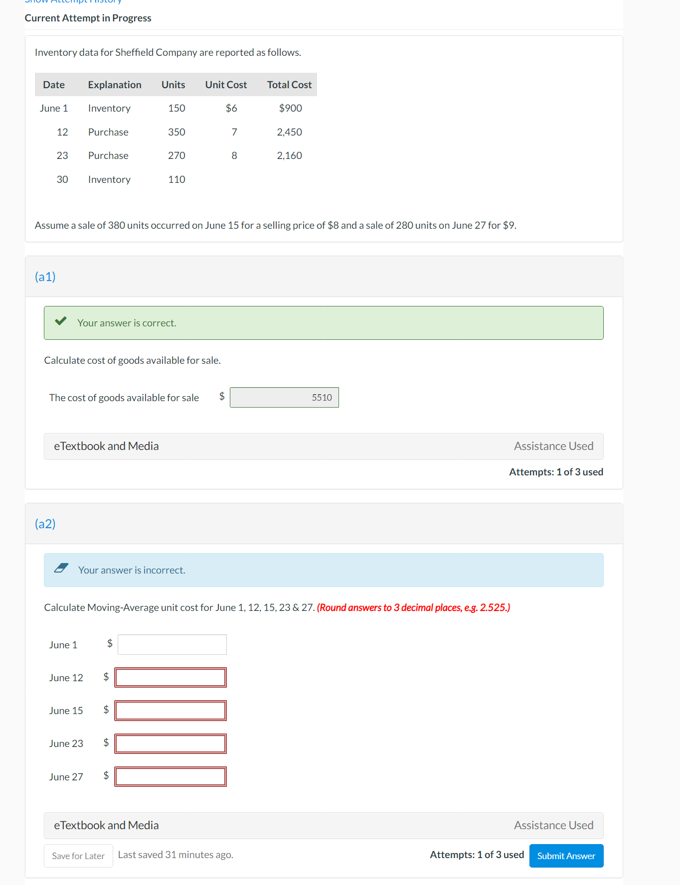Screen dimensions: 680x885
Task: Click the 2,160 total cost cell
Action: click(289, 155)
